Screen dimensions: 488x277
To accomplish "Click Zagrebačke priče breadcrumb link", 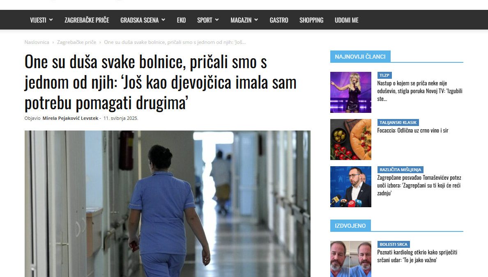I will [76, 42].
